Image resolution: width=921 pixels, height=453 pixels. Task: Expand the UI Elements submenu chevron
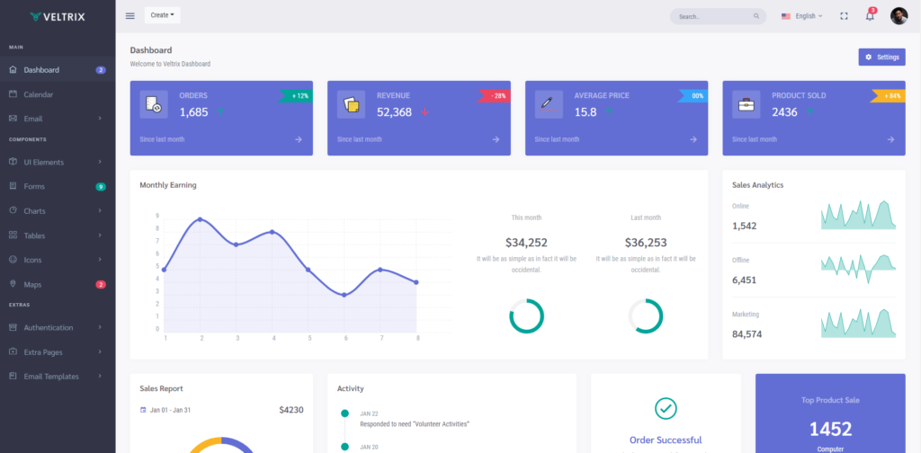(100, 162)
